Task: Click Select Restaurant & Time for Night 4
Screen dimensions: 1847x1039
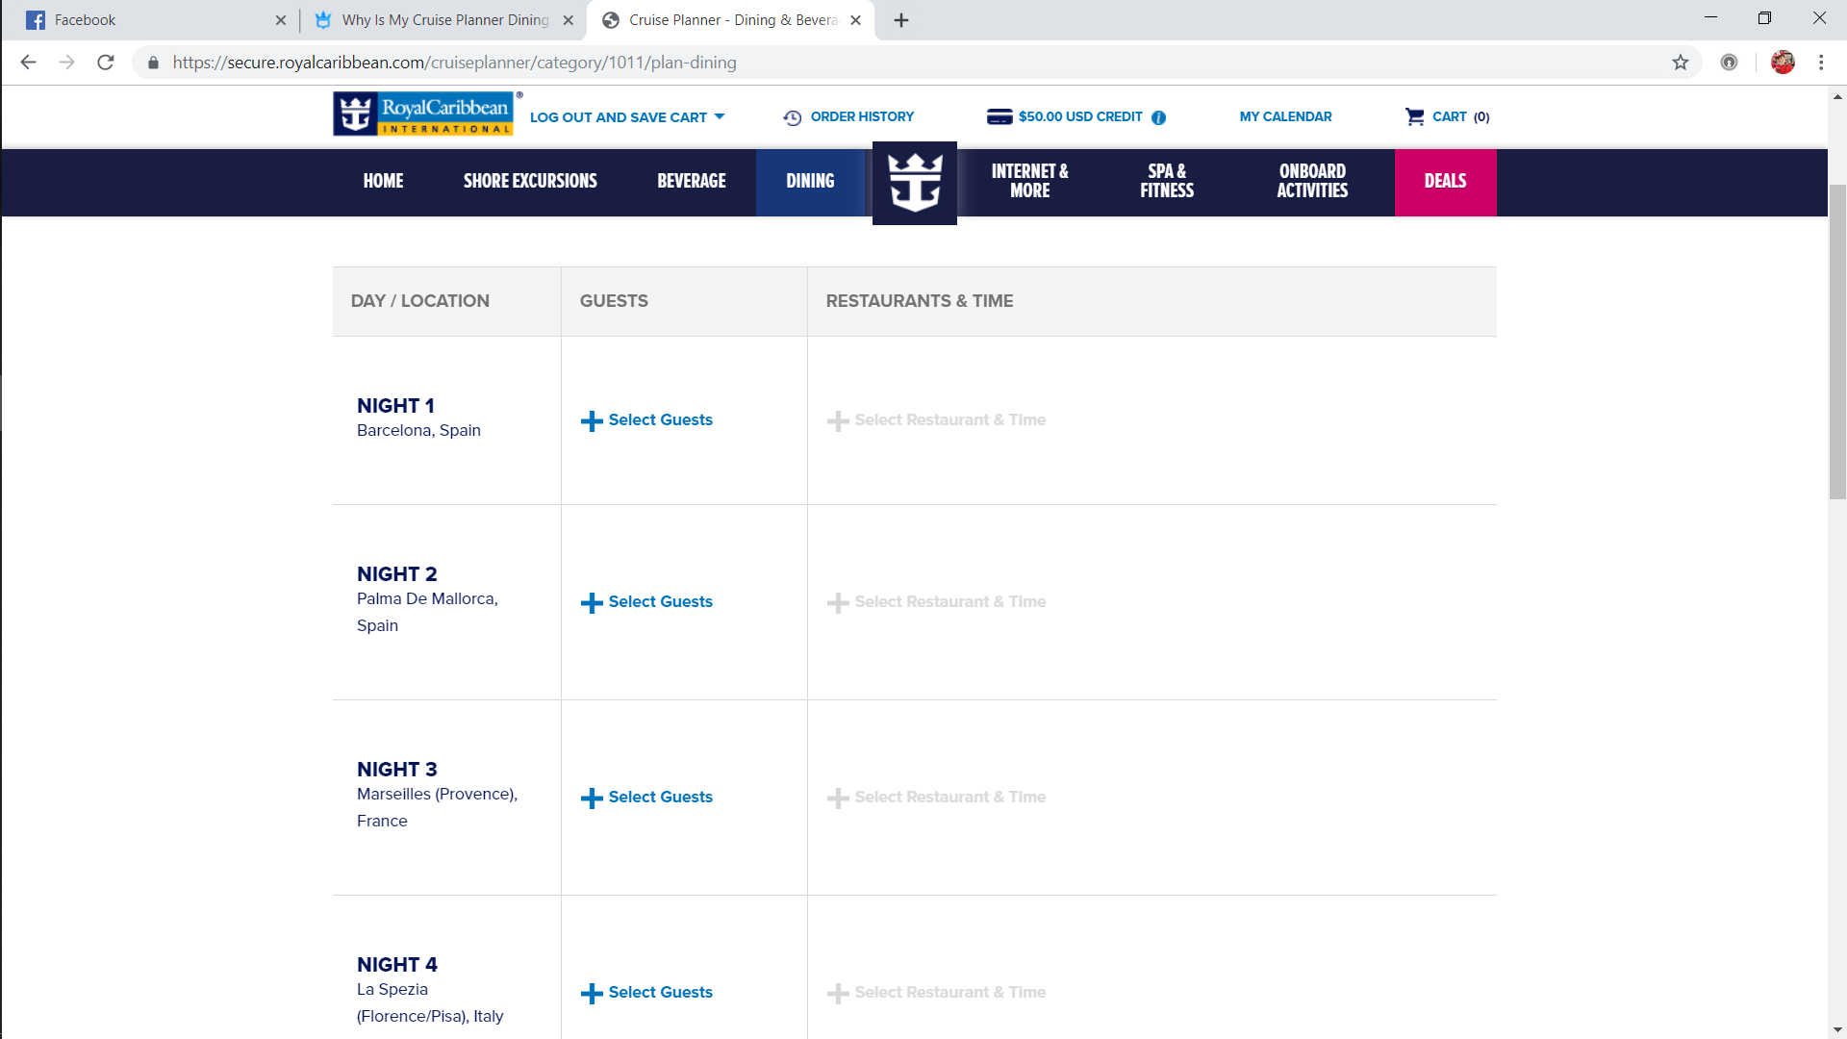Action: [950, 993]
